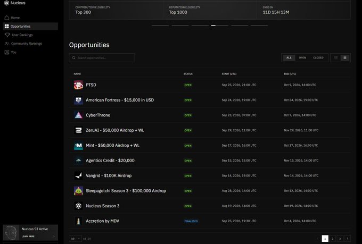Image resolution: width=362 pixels, height=244 pixels.
Task: Focus the Search opportunities field
Action: (102, 57)
